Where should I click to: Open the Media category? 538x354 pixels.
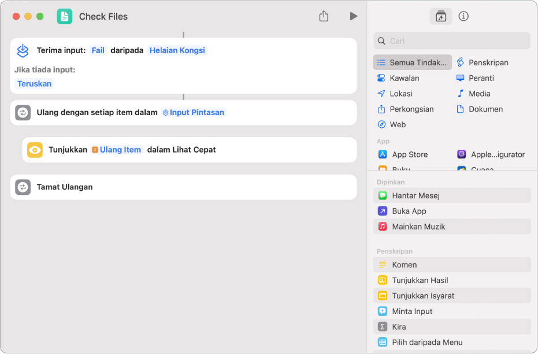coord(473,93)
